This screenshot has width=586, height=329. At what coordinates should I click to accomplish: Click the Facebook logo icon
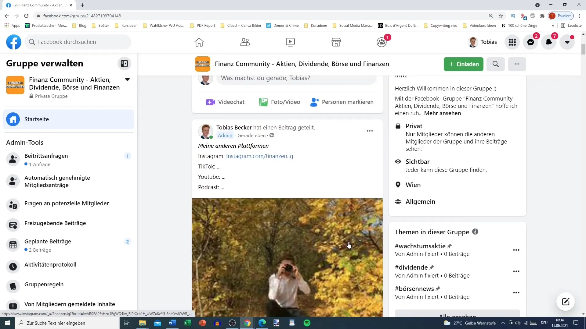[14, 42]
